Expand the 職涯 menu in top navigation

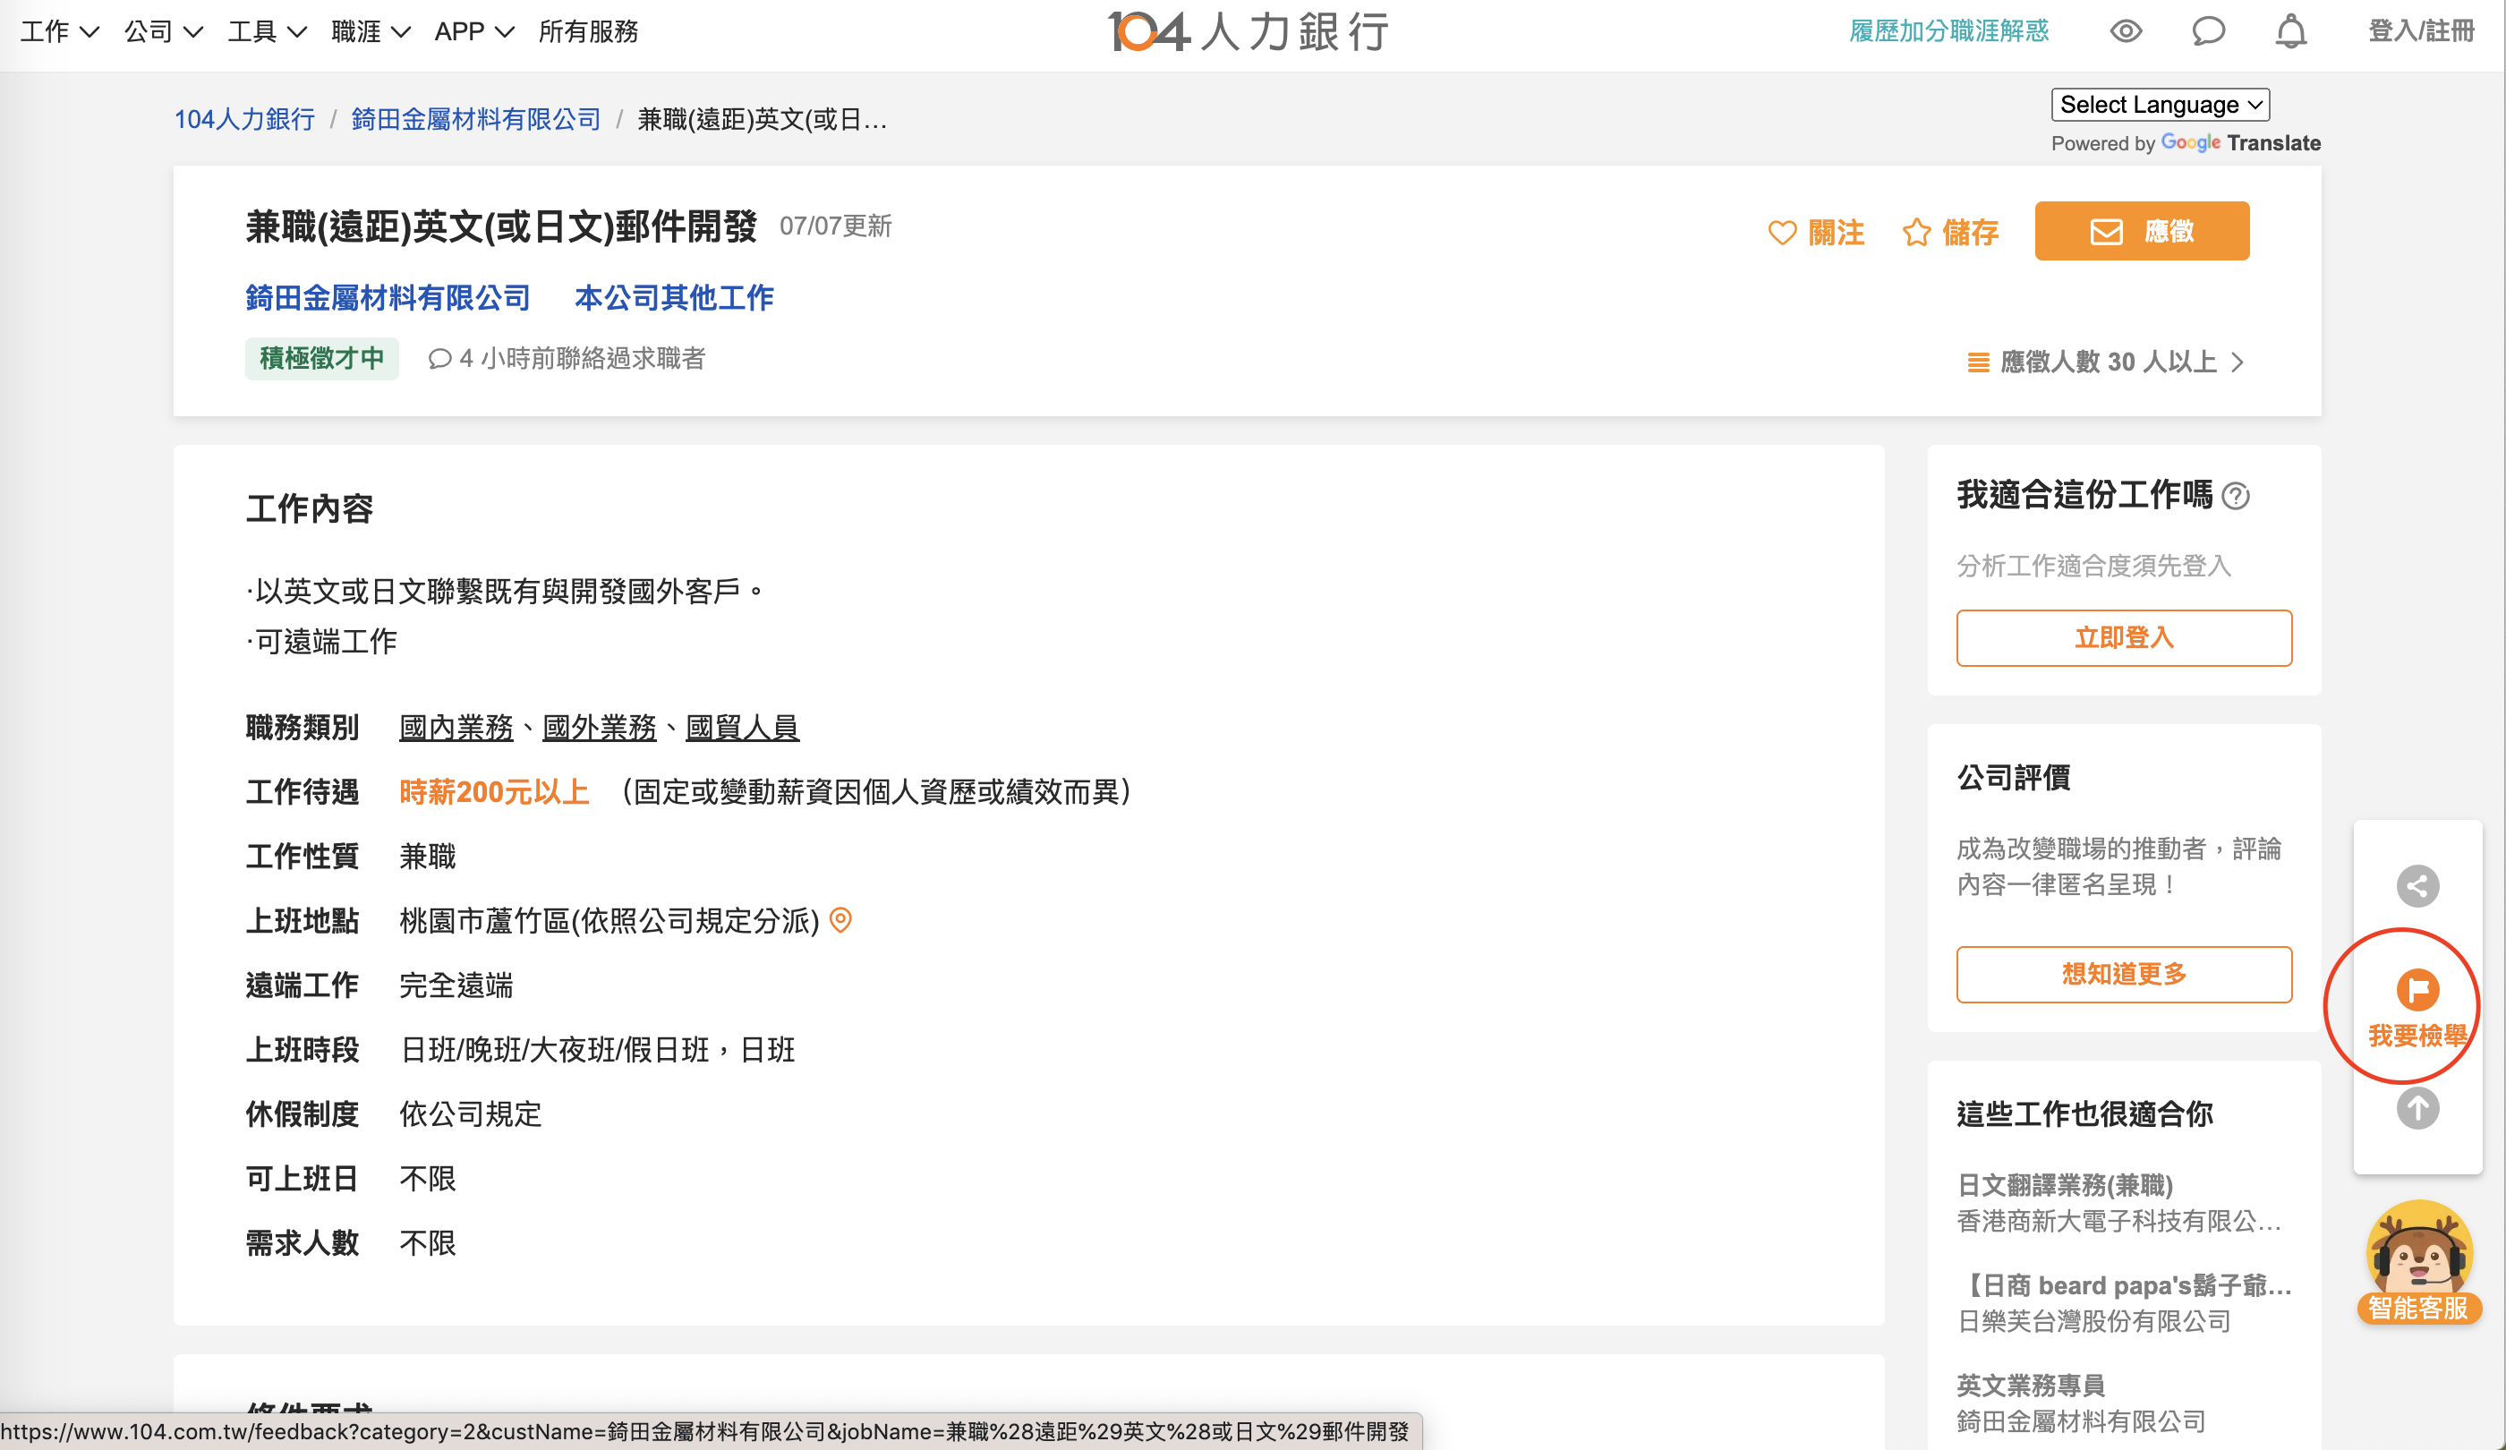point(371,30)
